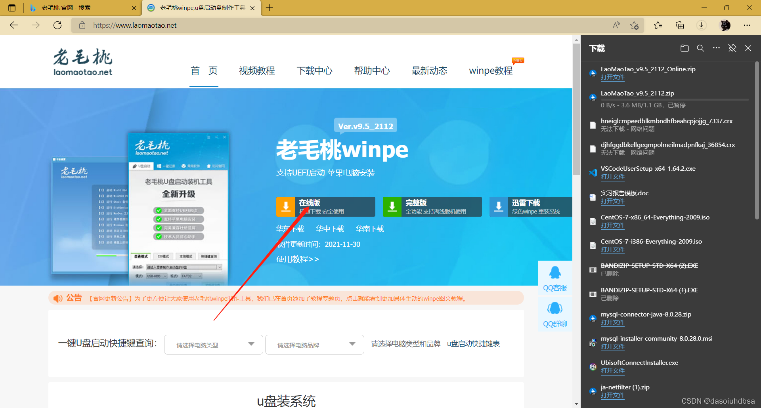Click the announcement speaker icon

click(58, 298)
